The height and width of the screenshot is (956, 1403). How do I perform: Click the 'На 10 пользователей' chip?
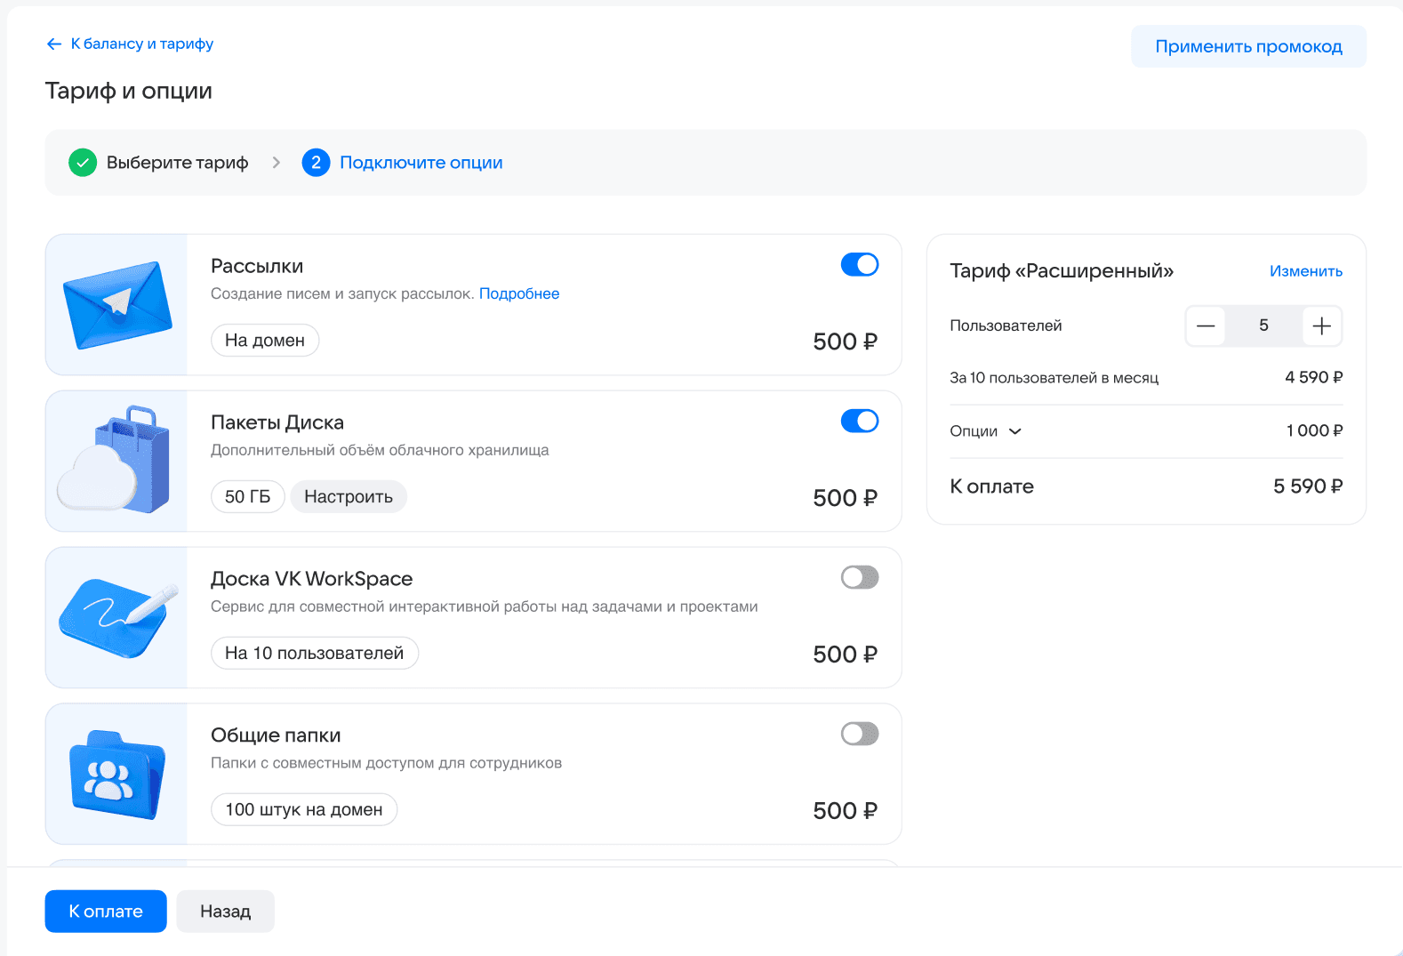[315, 653]
